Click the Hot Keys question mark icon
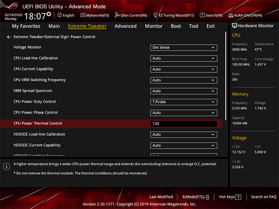Viewport: 279px width, 209px height. (x=238, y=197)
